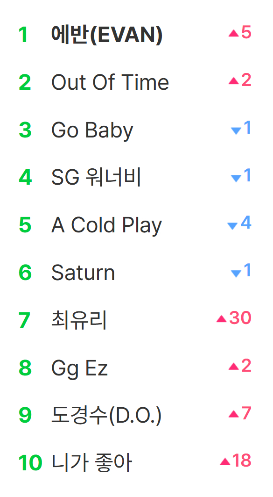This screenshot has width=273, height=497.
Task: Click the down-4 indicator next to A Cold Play
Action: (239, 223)
